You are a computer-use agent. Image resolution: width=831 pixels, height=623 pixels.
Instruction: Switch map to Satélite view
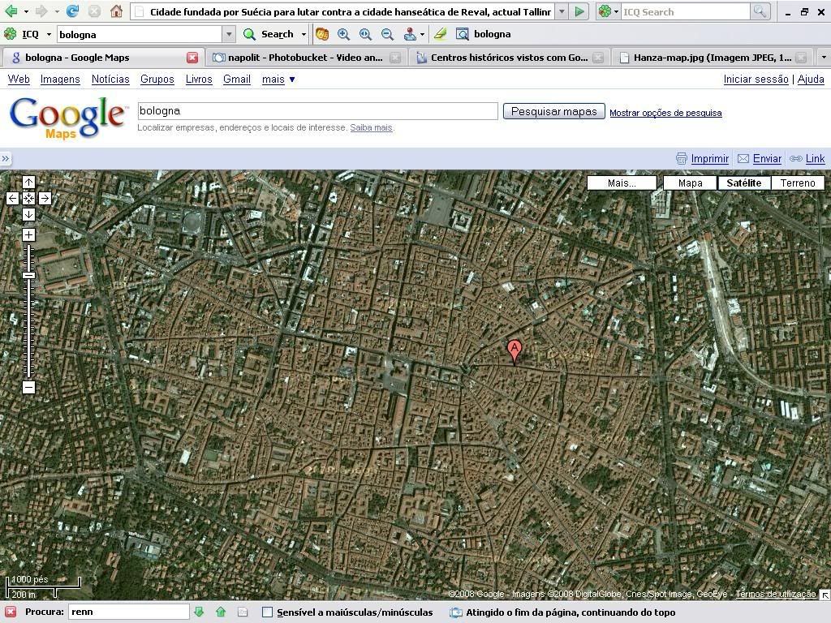743,183
